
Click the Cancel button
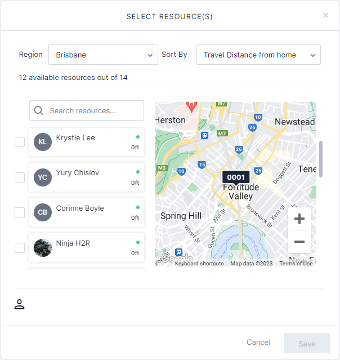click(x=258, y=343)
